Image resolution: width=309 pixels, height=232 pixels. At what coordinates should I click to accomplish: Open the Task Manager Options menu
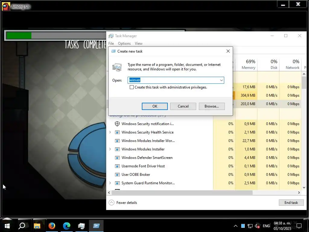click(124, 43)
